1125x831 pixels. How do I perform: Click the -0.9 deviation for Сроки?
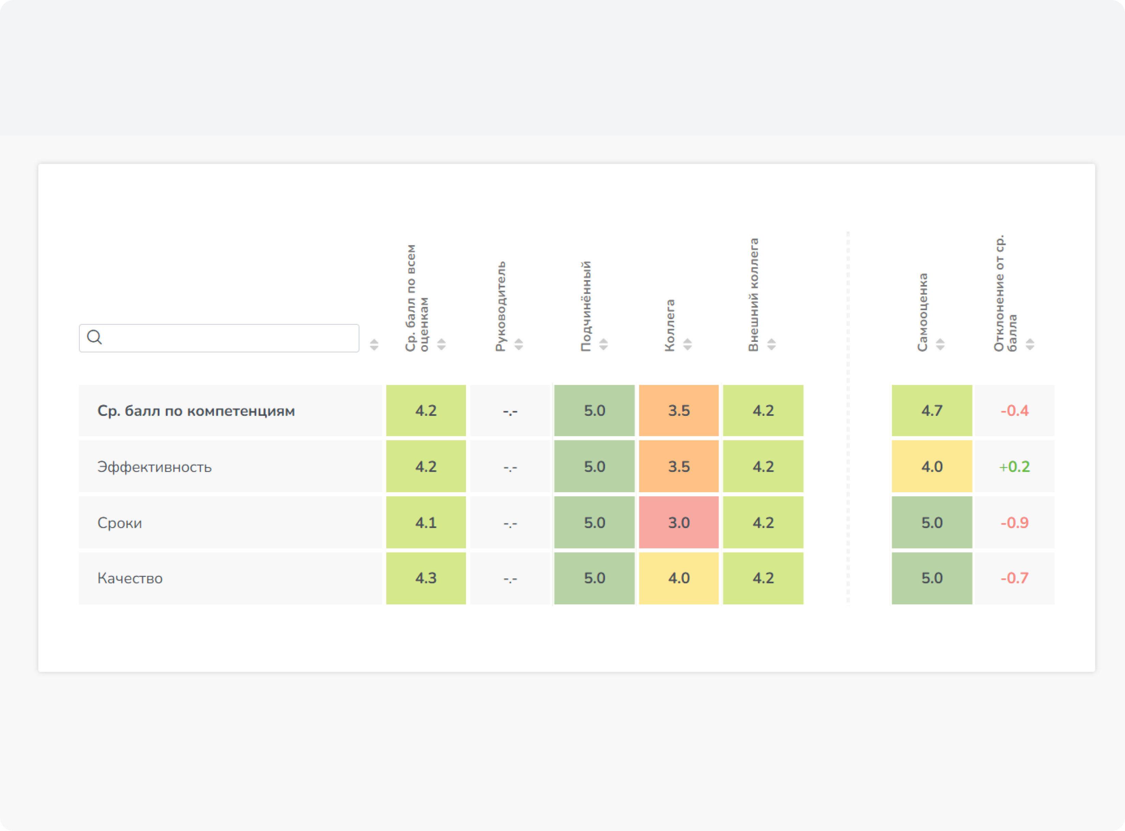pos(1014,523)
